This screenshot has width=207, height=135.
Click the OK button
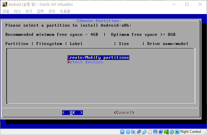pyautogui.click(x=73, y=113)
